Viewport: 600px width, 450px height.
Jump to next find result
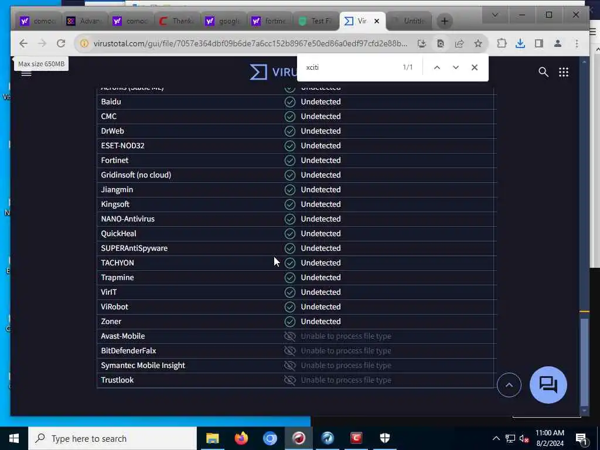tap(455, 67)
